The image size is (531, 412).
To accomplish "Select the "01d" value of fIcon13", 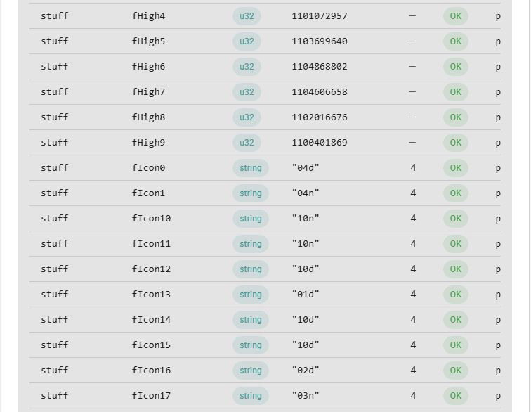I will pos(306,295).
